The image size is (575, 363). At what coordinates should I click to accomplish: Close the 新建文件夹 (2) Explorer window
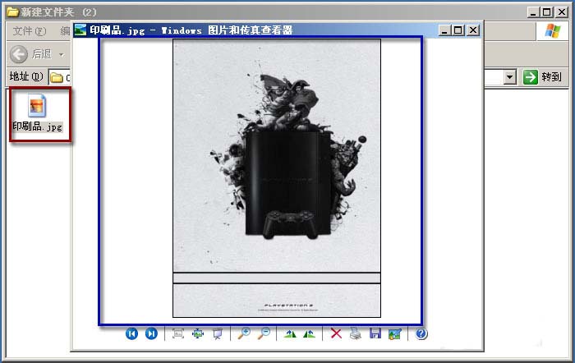tap(562, 12)
